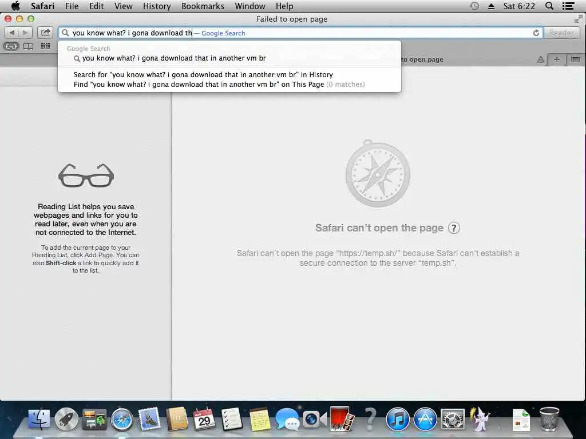Open the History menu
Viewport: 586px width, 439px height.
(x=157, y=6)
